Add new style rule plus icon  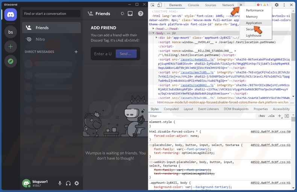pyautogui.click(x=280, y=116)
